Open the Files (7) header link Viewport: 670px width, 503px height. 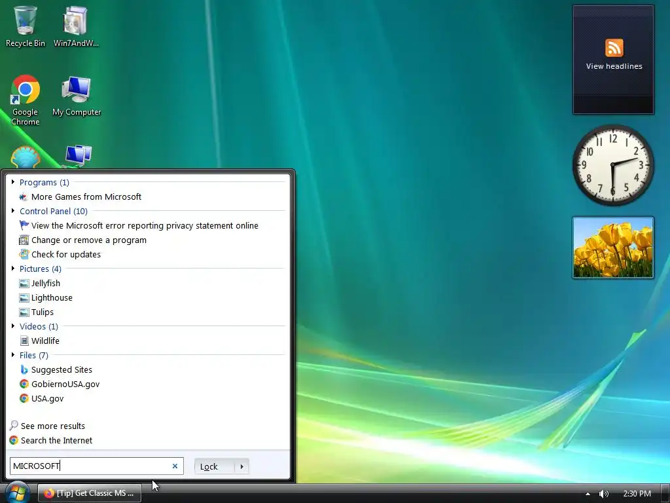tap(34, 355)
